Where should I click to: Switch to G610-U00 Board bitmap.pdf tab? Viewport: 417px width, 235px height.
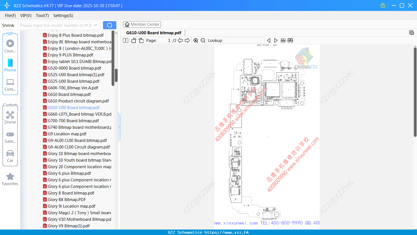154,33
